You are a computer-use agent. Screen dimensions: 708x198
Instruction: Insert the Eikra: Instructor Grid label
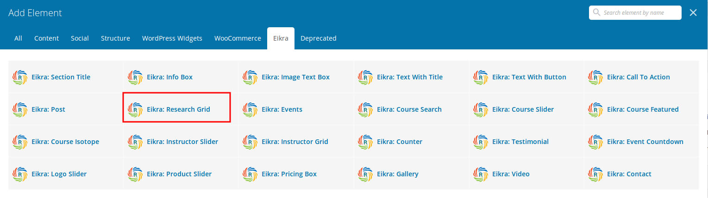[x=295, y=142]
